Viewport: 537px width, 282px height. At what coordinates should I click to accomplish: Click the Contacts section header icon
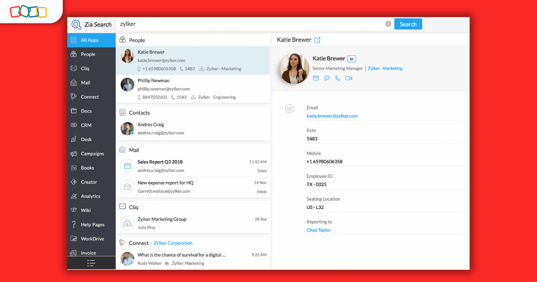[x=122, y=112]
